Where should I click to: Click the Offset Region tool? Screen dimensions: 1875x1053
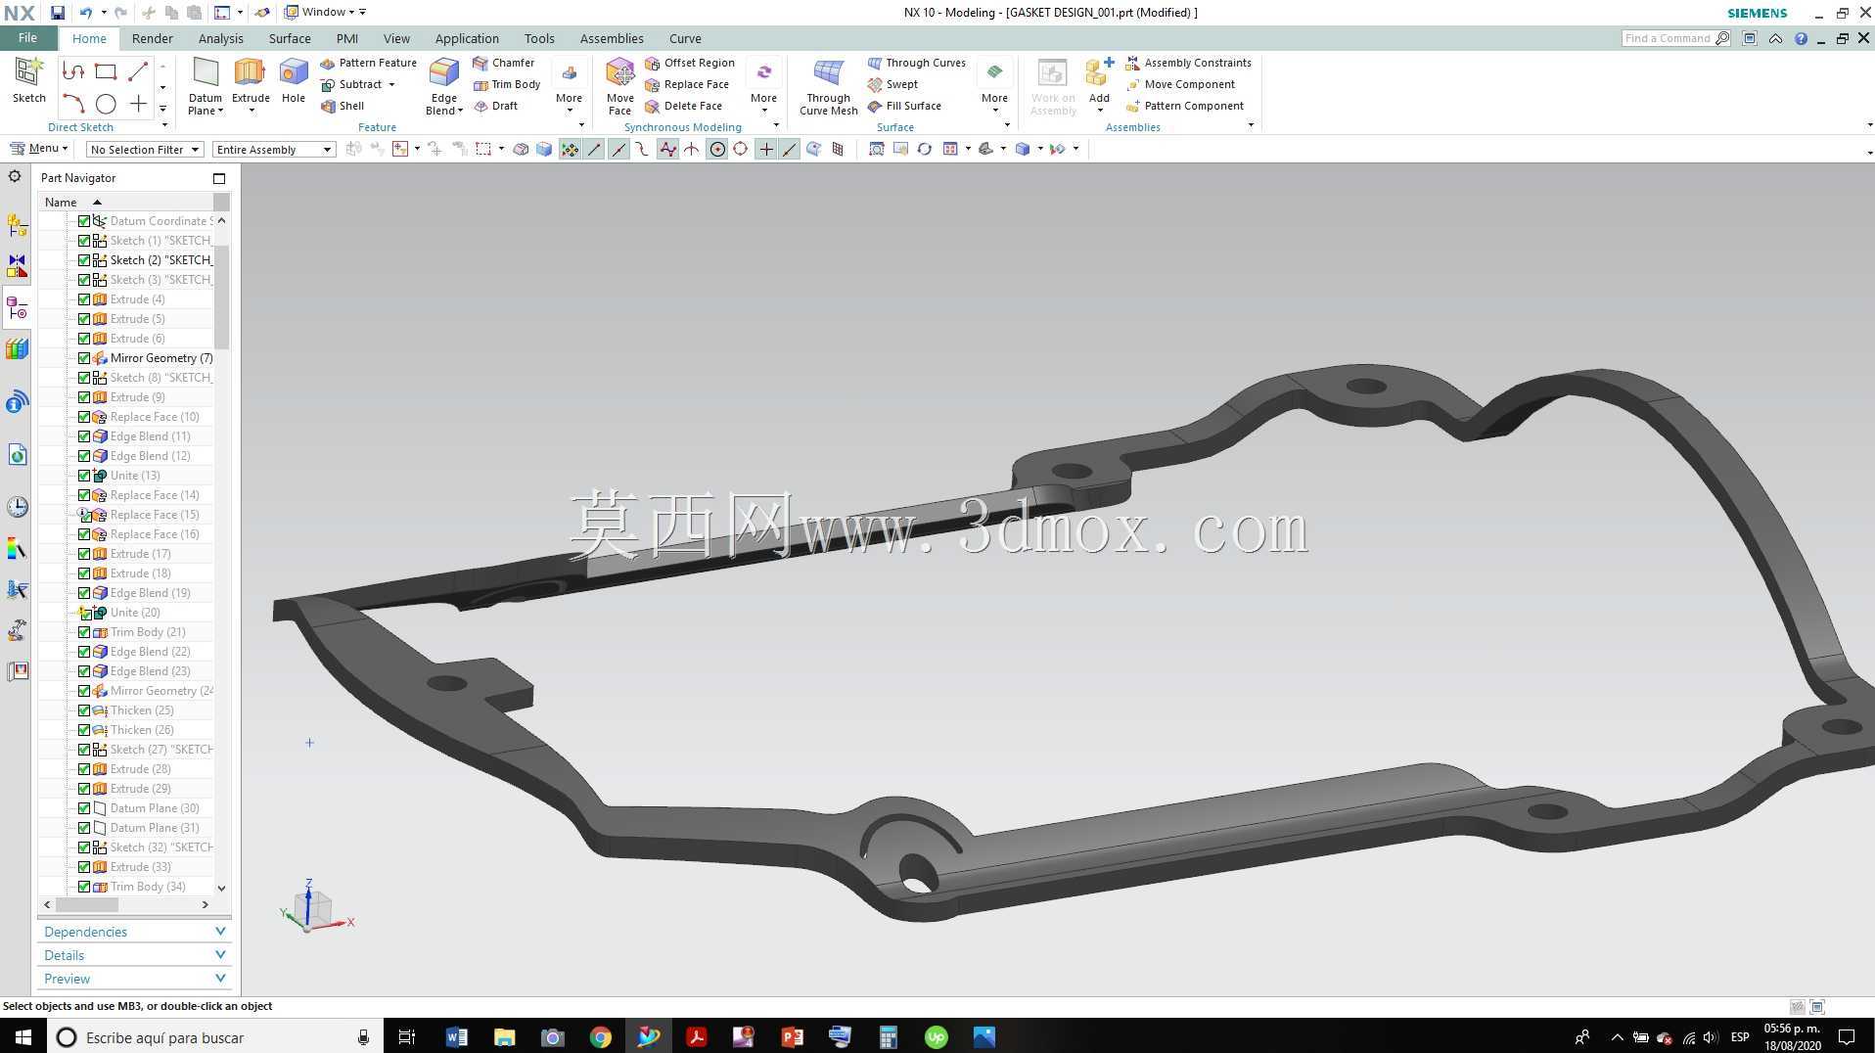point(690,63)
